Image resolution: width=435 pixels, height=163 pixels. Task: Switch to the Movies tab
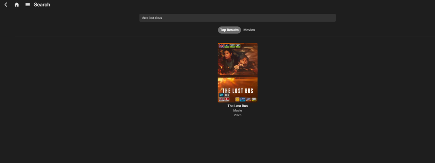pyautogui.click(x=249, y=30)
